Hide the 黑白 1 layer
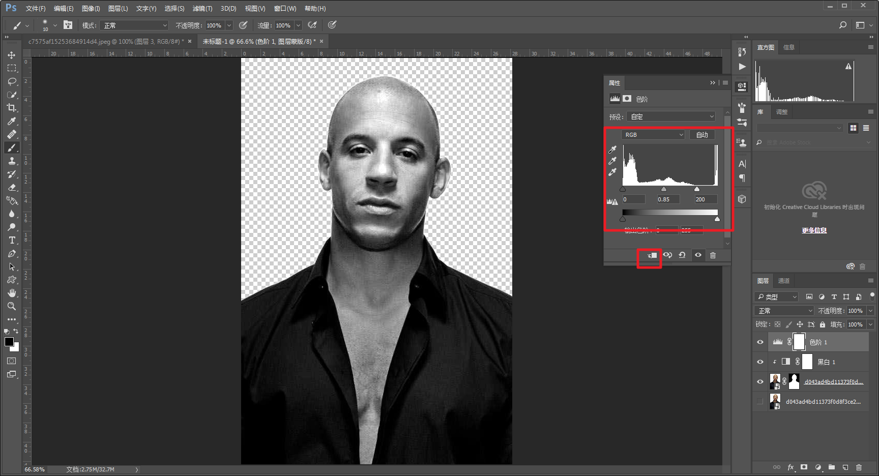This screenshot has height=476, width=879. pos(760,362)
